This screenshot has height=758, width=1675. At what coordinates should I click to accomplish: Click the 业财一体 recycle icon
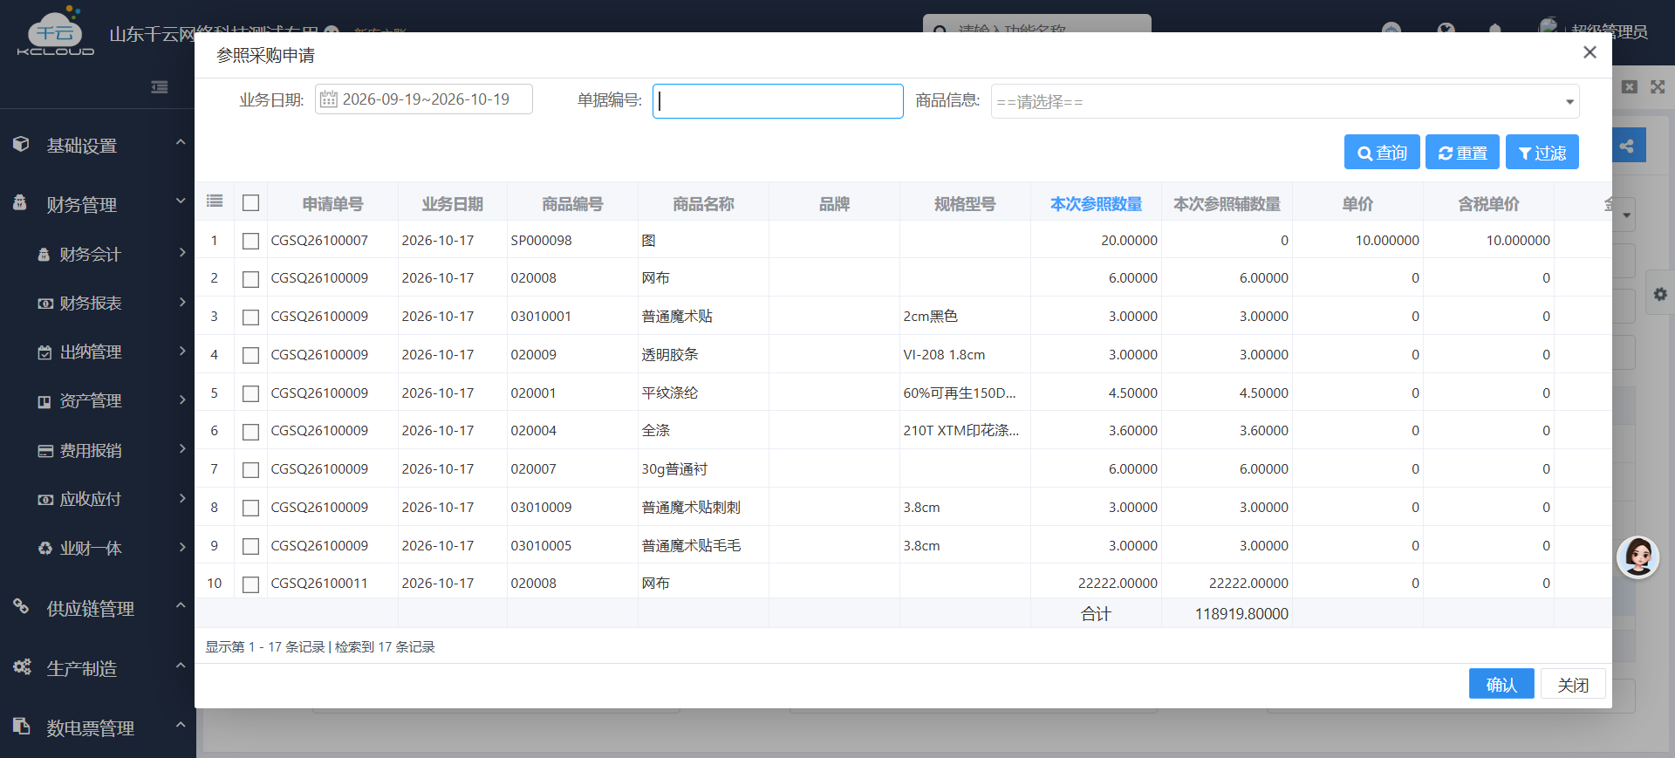tap(45, 548)
